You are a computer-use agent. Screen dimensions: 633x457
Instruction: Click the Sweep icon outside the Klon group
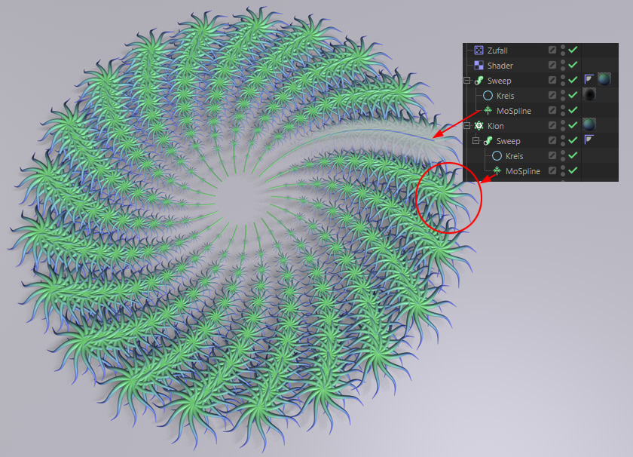pos(479,81)
